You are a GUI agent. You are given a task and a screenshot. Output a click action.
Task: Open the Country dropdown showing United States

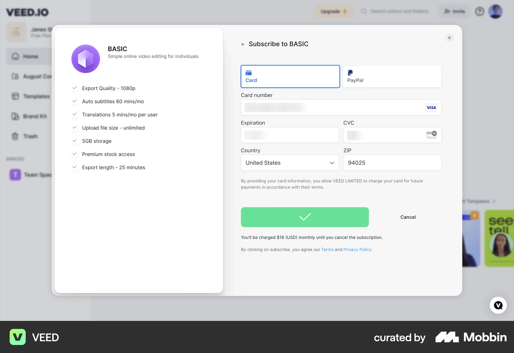tap(289, 163)
